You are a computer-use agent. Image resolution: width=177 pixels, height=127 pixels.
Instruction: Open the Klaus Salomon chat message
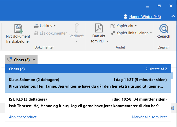click(x=86, y=83)
